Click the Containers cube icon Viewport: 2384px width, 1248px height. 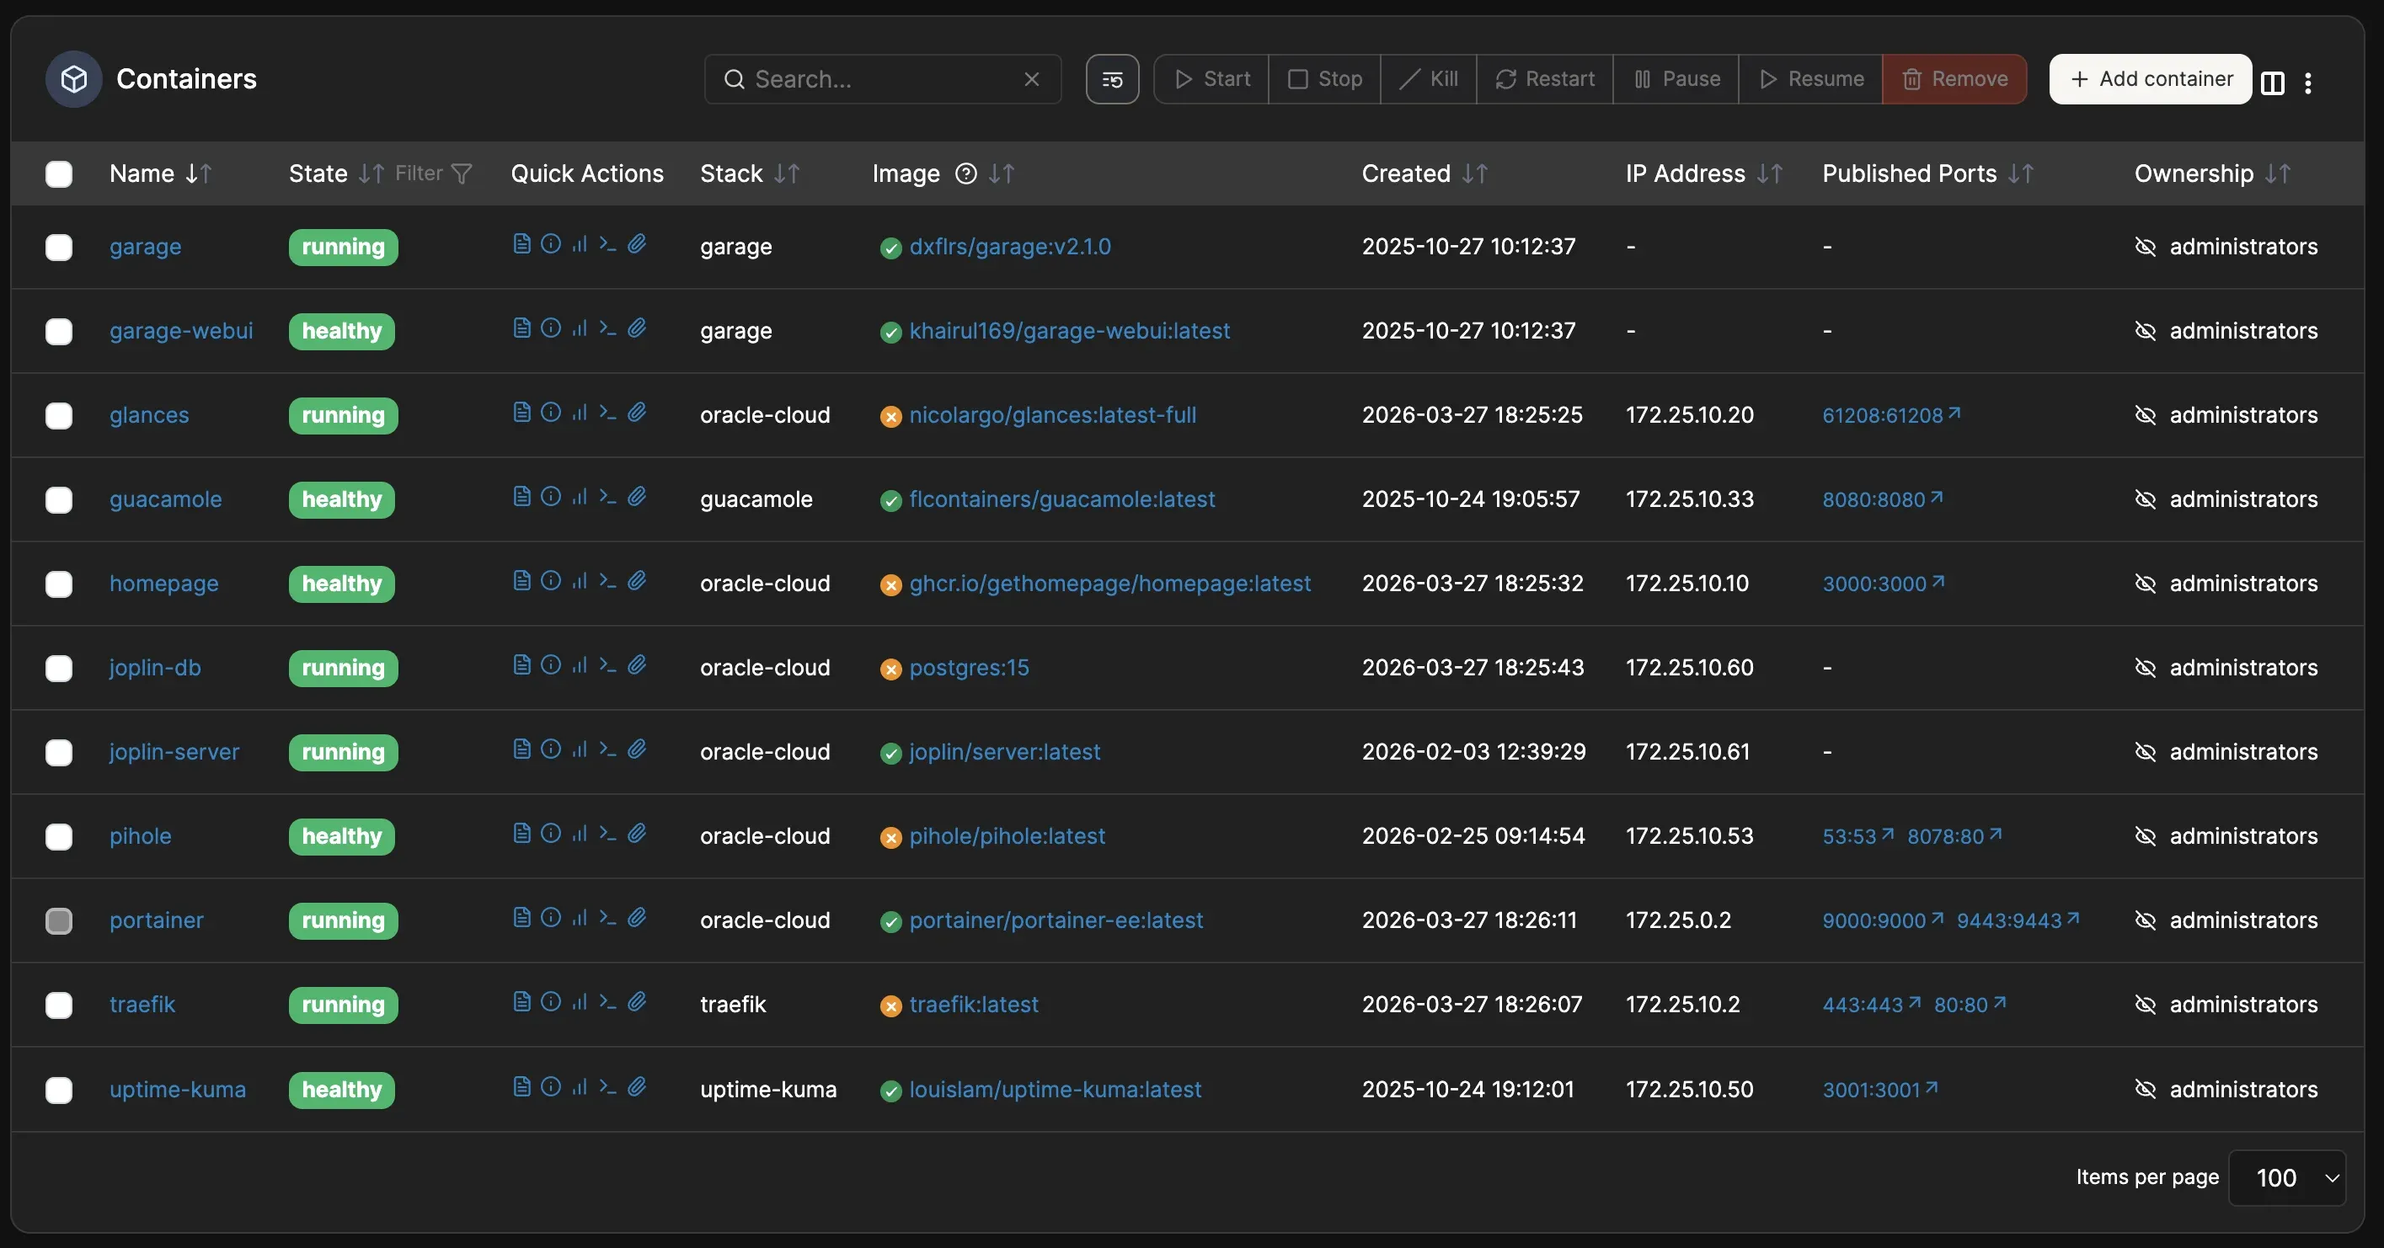74,78
